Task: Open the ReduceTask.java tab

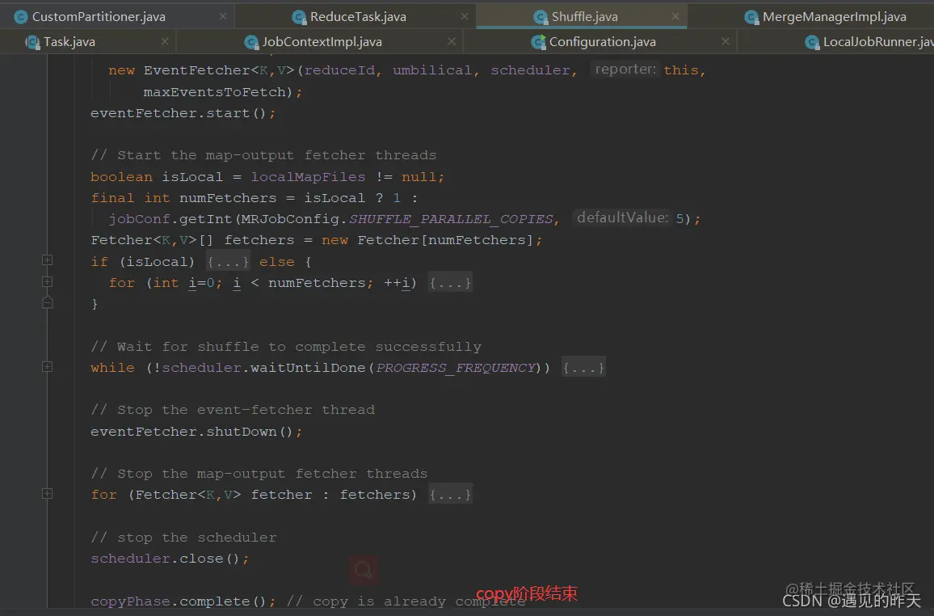Action: click(x=357, y=17)
